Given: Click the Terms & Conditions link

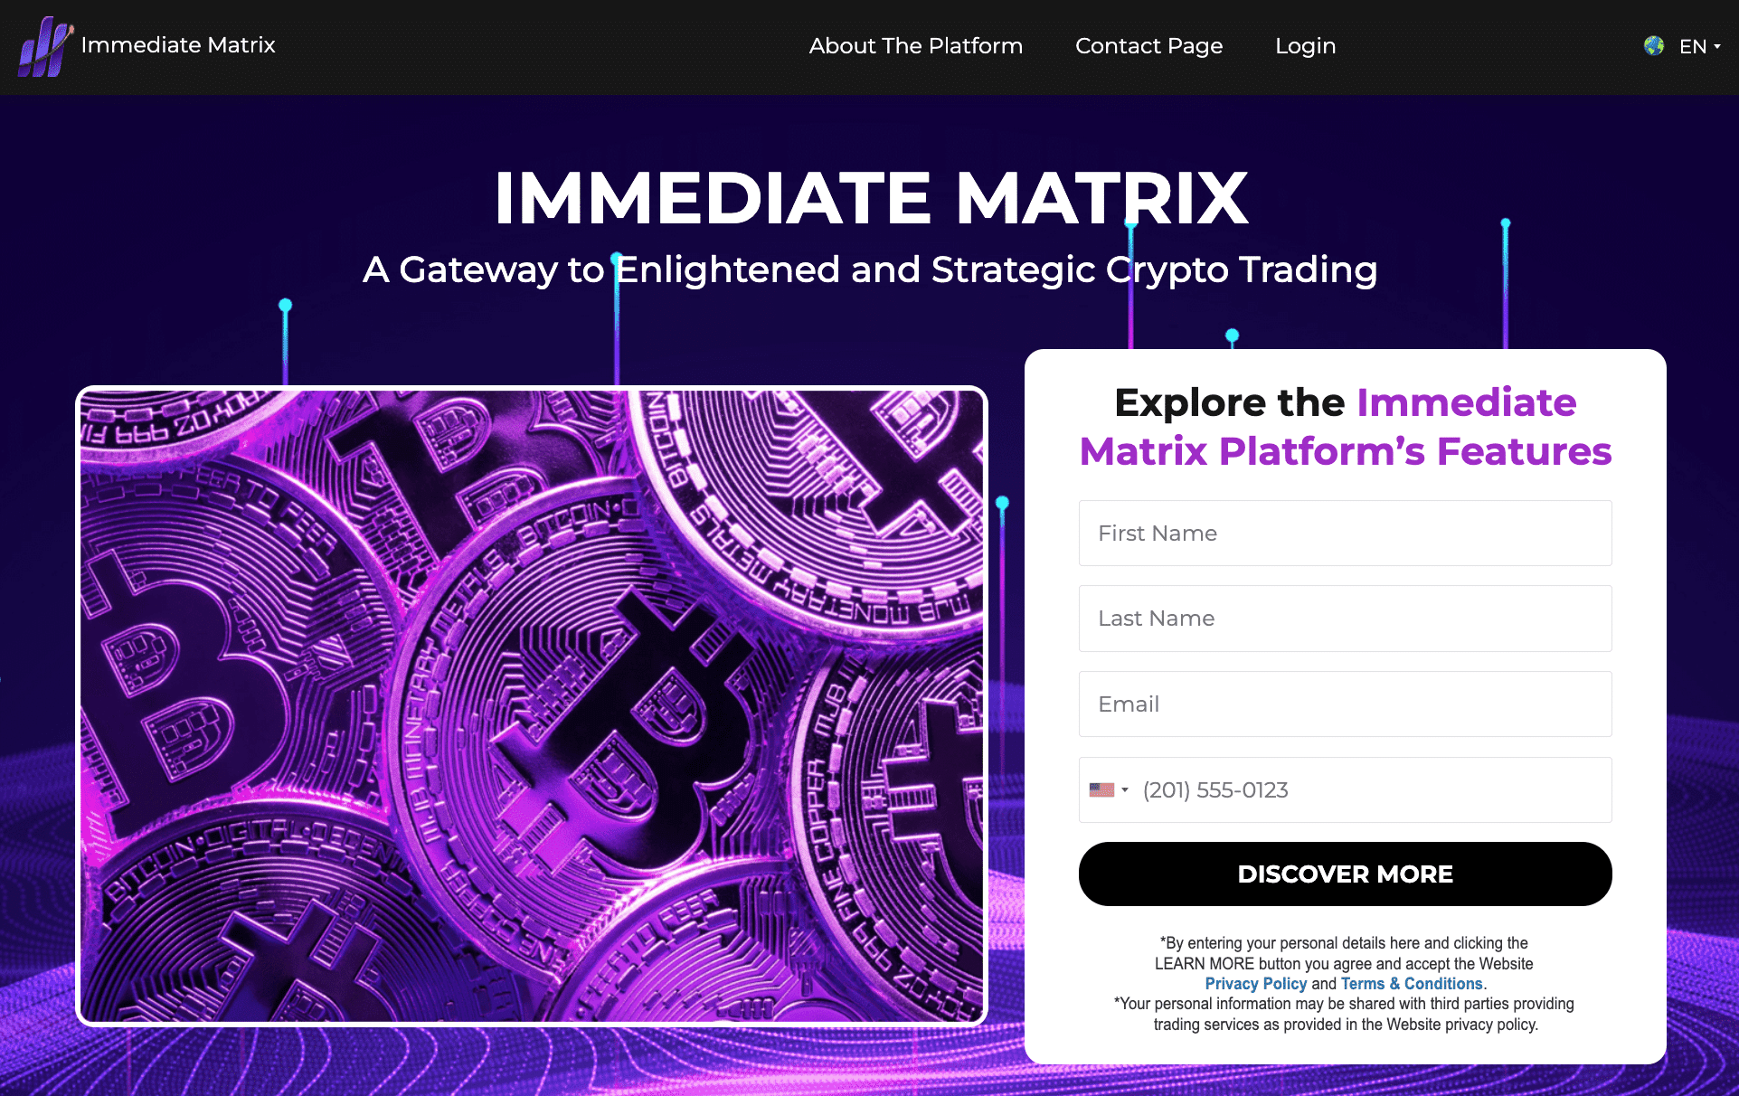Looking at the screenshot, I should point(1405,984).
